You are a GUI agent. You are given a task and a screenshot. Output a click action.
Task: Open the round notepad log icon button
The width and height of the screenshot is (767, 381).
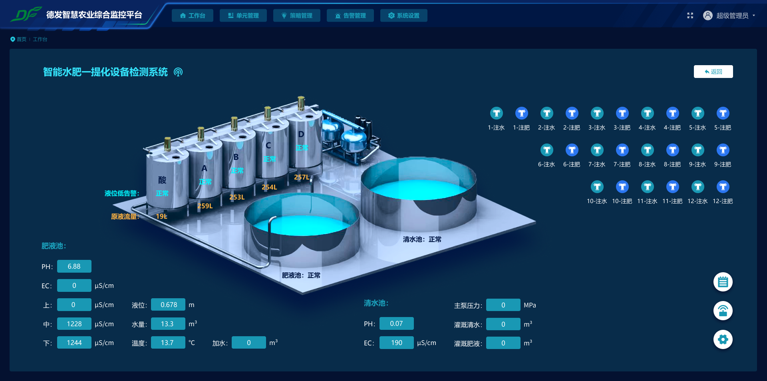[723, 282]
